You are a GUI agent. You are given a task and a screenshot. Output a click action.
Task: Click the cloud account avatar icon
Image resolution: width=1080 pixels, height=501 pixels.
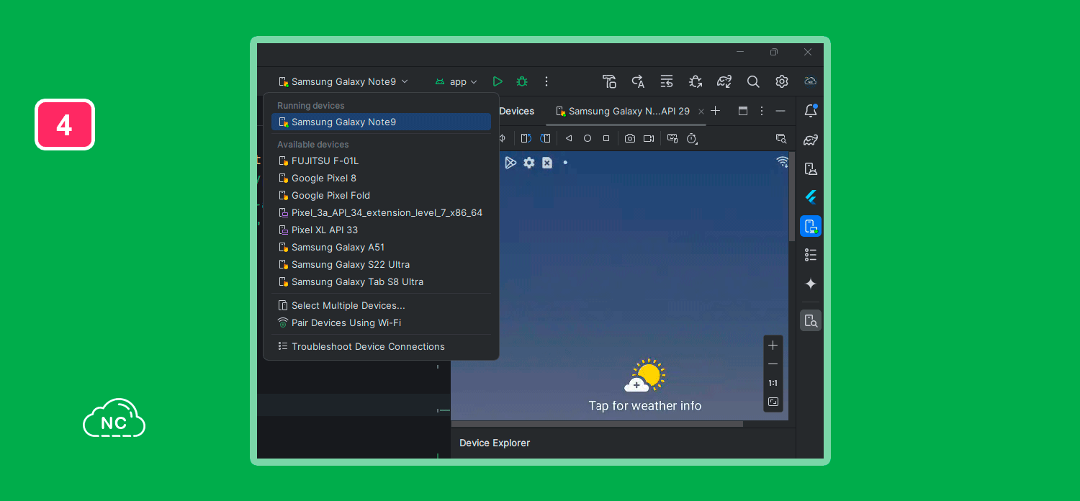point(811,81)
